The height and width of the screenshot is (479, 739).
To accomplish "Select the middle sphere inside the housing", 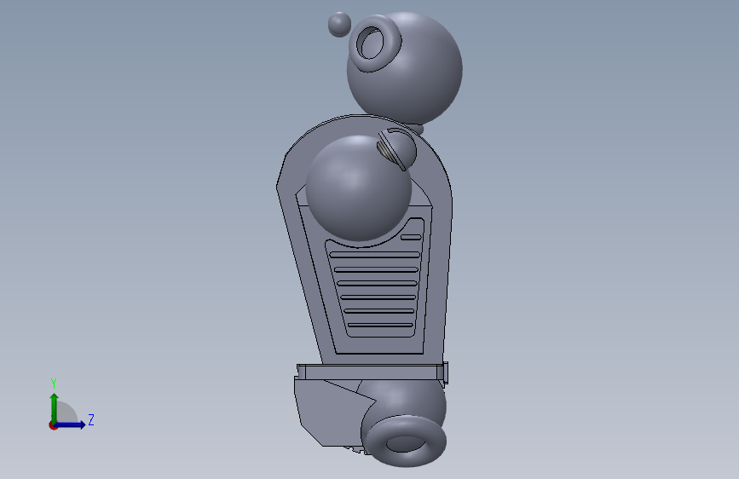I will (358, 188).
